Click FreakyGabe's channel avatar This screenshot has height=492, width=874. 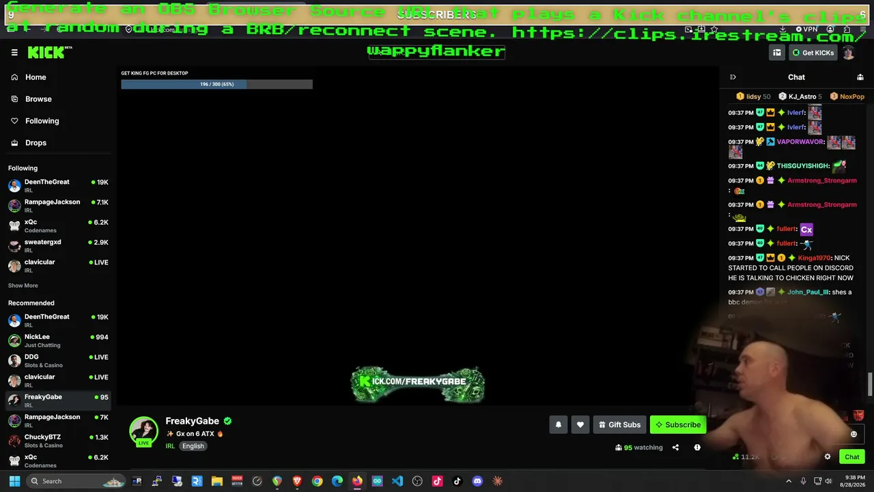[143, 431]
